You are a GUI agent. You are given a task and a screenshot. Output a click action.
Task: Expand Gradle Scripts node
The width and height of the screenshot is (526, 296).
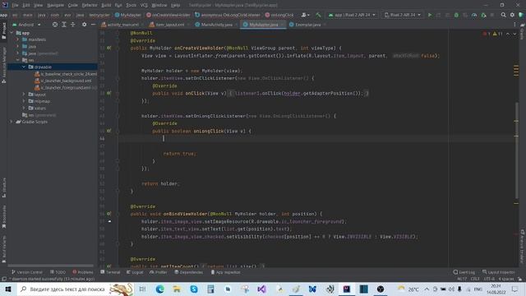[12, 122]
